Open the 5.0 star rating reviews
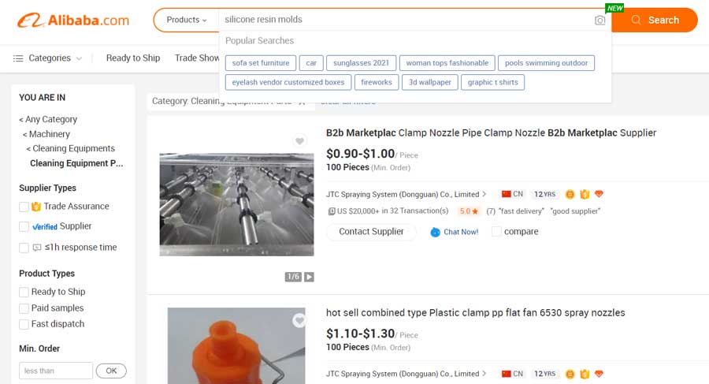This screenshot has height=384, width=709. [469, 211]
